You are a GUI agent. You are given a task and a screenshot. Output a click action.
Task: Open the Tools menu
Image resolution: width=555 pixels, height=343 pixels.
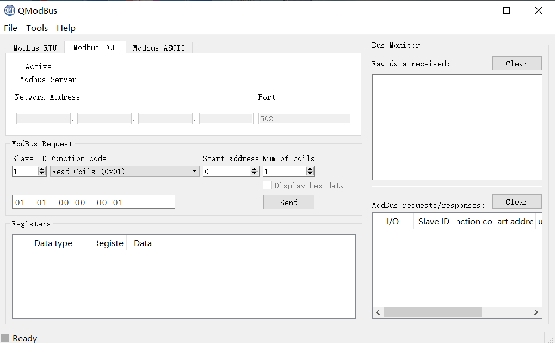37,28
